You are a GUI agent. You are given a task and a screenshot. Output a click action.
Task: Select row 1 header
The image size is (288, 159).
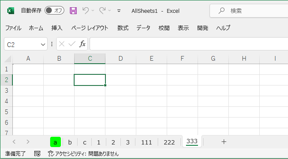6,69
